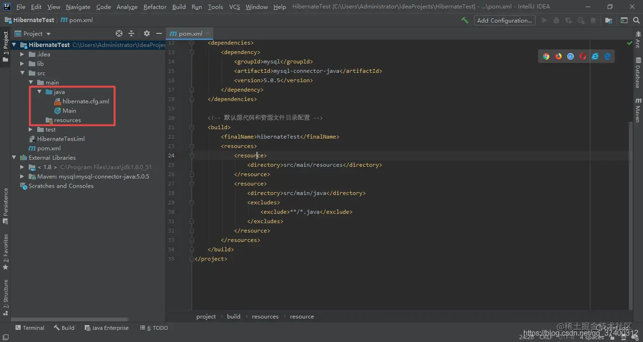Click the IntelliJ IDEA logo in title bar
Viewport: 643px width, 342px height.
click(x=7, y=7)
